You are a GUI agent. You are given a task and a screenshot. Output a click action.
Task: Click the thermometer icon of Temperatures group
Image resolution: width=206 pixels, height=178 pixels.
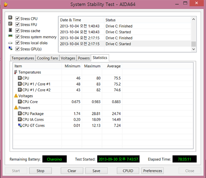(x=16, y=72)
